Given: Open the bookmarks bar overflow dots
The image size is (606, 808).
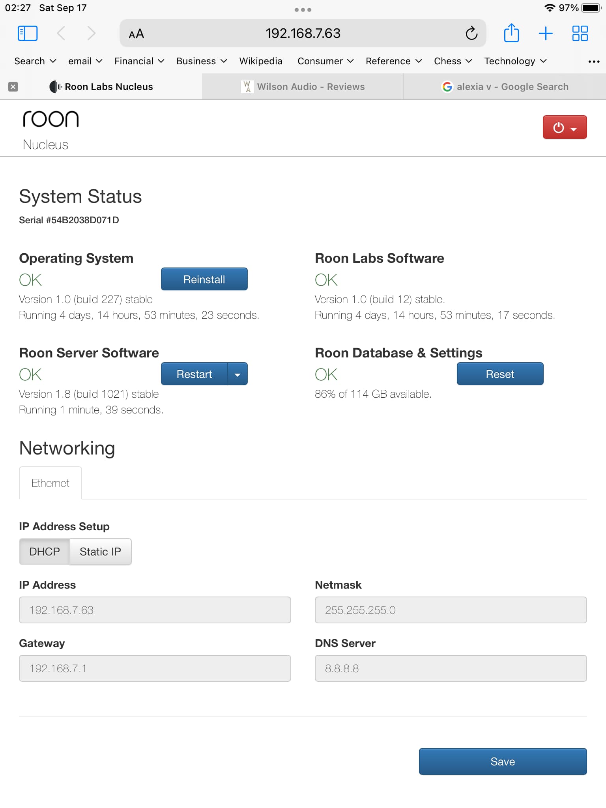Looking at the screenshot, I should pyautogui.click(x=594, y=61).
